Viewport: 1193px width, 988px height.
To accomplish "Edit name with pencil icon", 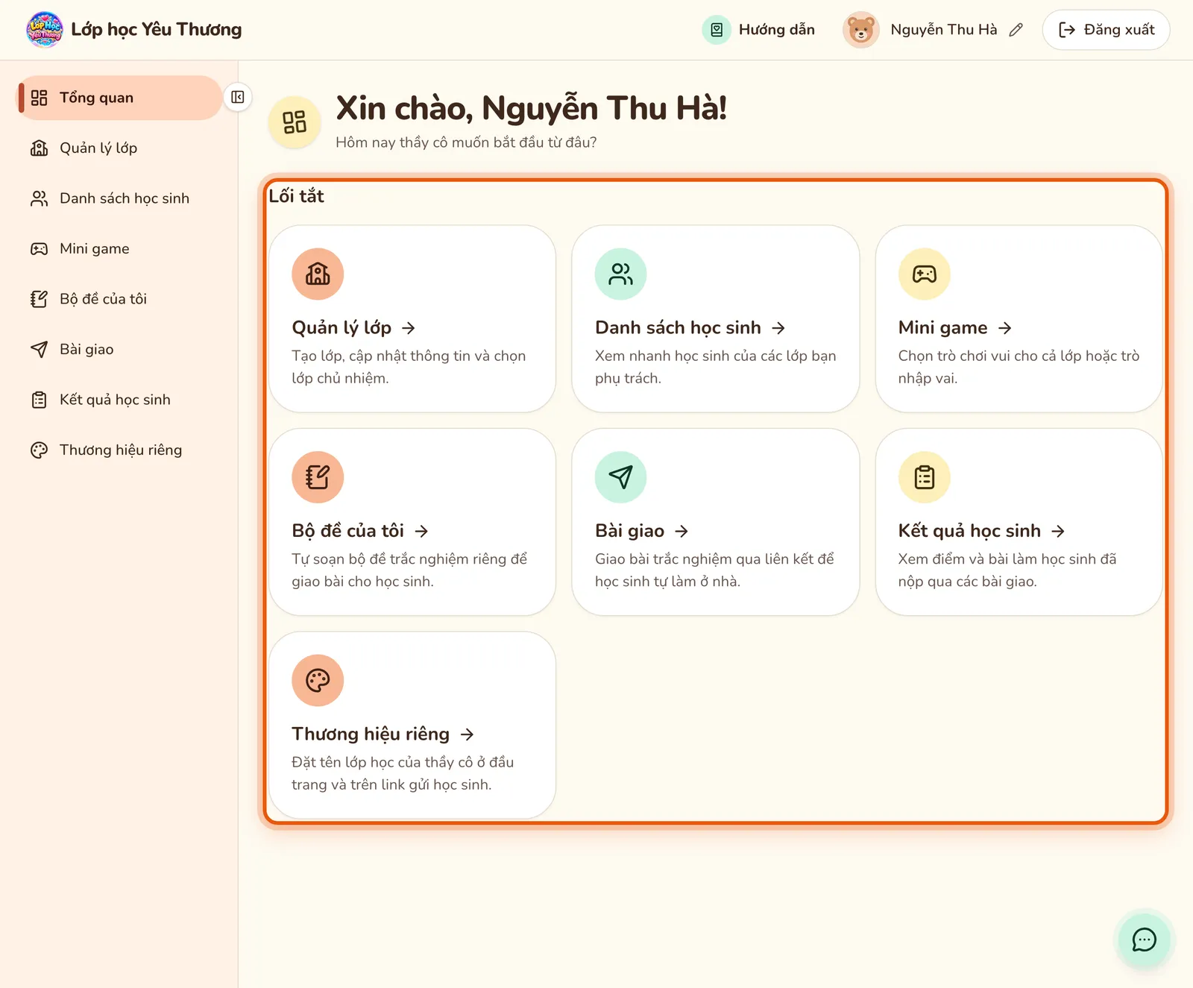I will [1016, 30].
